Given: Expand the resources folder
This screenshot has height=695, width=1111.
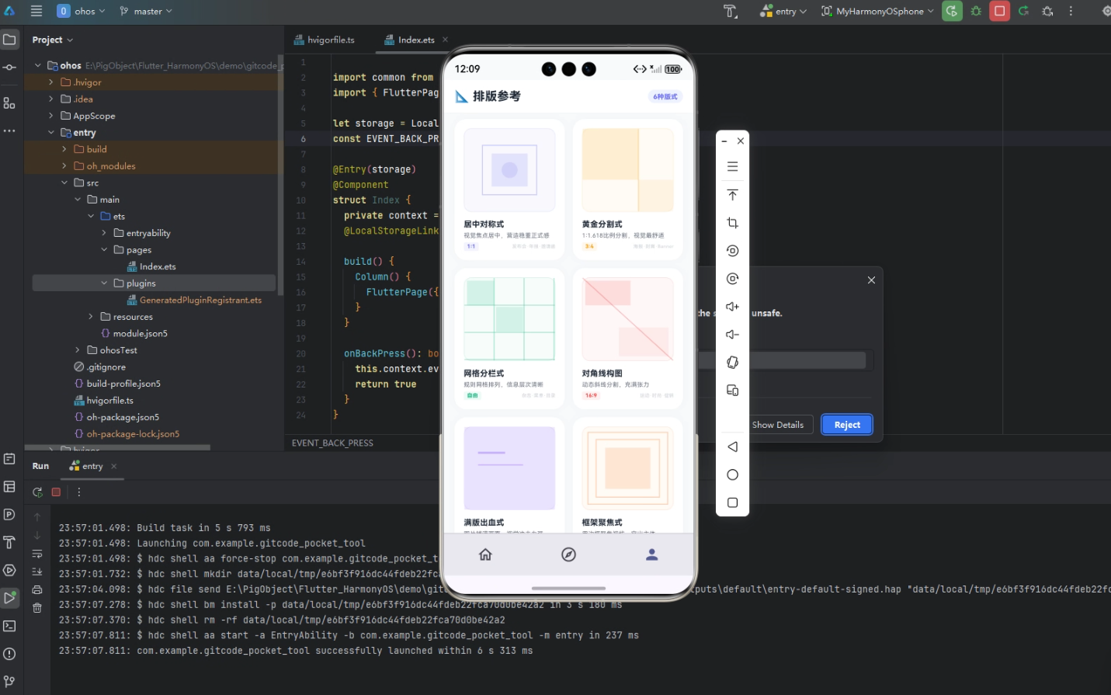Looking at the screenshot, I should pyautogui.click(x=91, y=317).
